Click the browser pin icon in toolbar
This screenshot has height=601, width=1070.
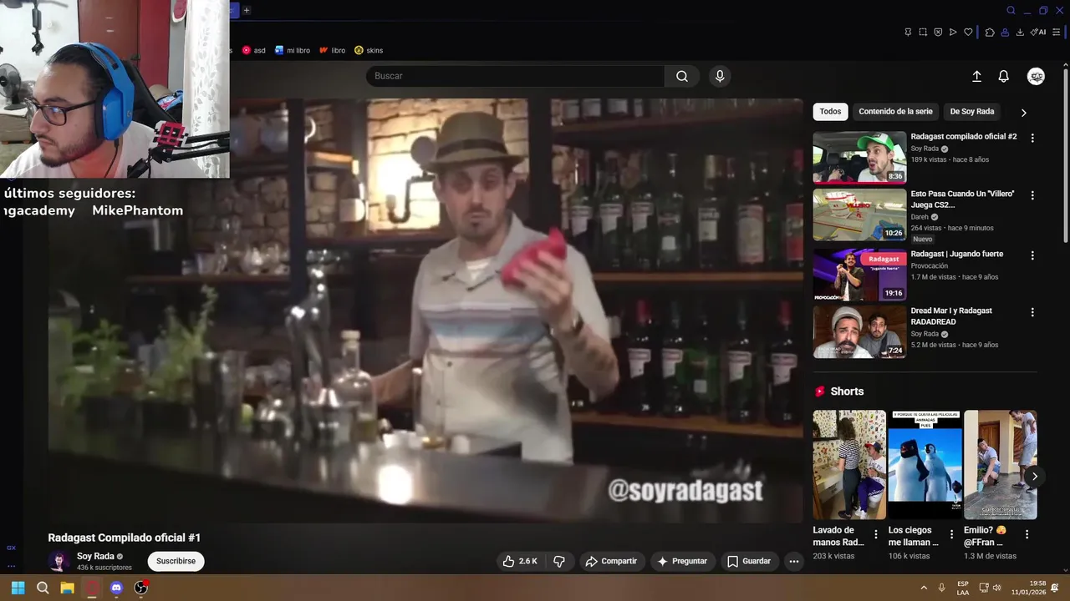908,32
